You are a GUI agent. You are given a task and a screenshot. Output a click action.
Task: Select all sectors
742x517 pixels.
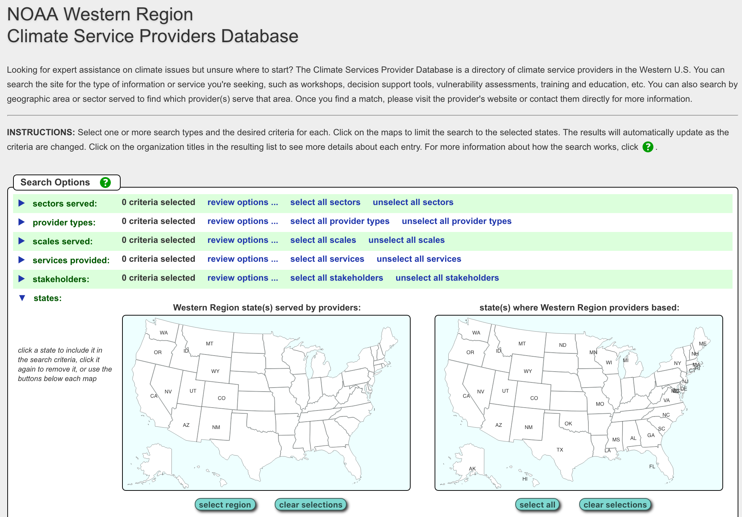(x=325, y=202)
